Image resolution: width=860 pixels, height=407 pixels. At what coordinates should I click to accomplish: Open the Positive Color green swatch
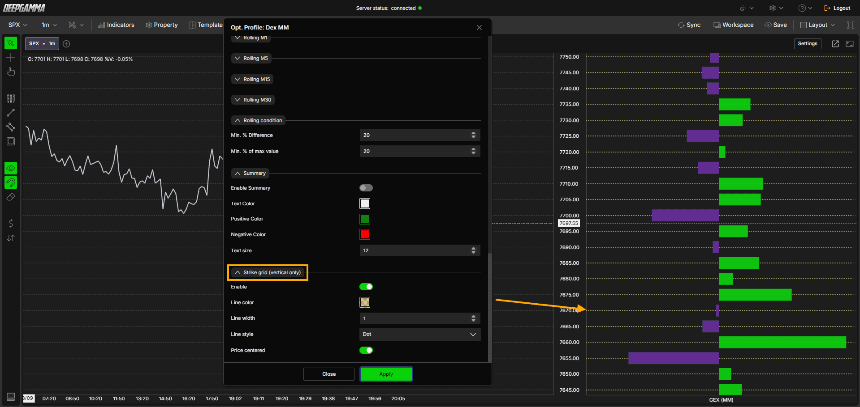(x=365, y=219)
